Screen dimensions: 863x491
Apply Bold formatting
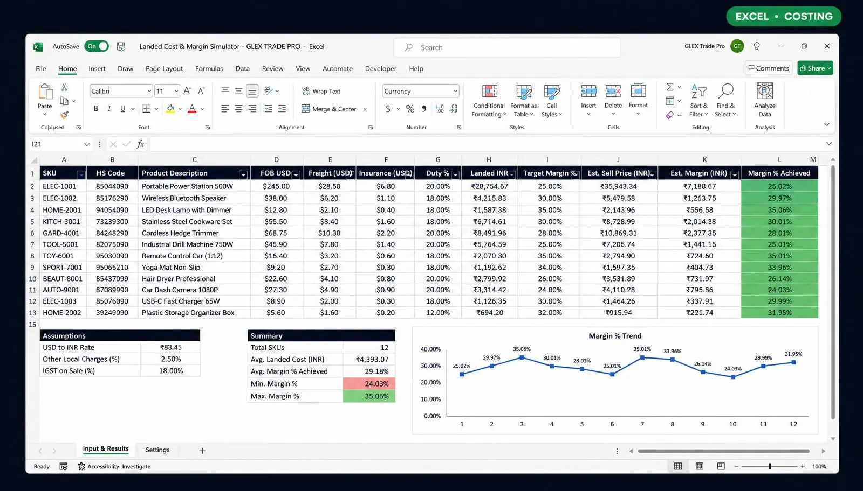tap(96, 109)
